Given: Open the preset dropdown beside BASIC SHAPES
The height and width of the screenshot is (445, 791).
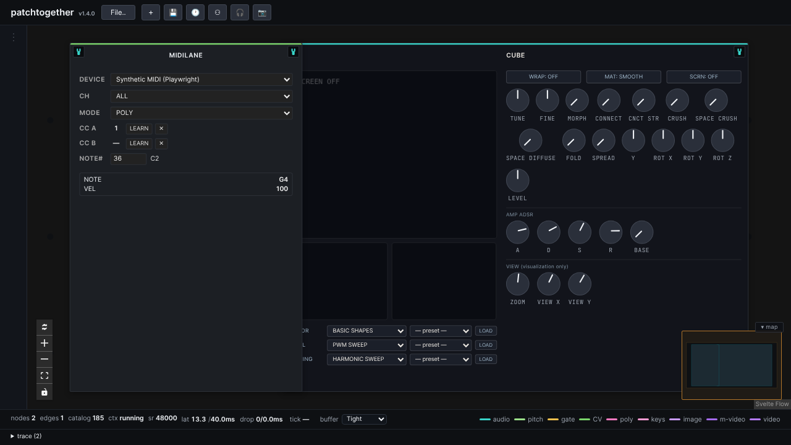Looking at the screenshot, I should point(441,331).
